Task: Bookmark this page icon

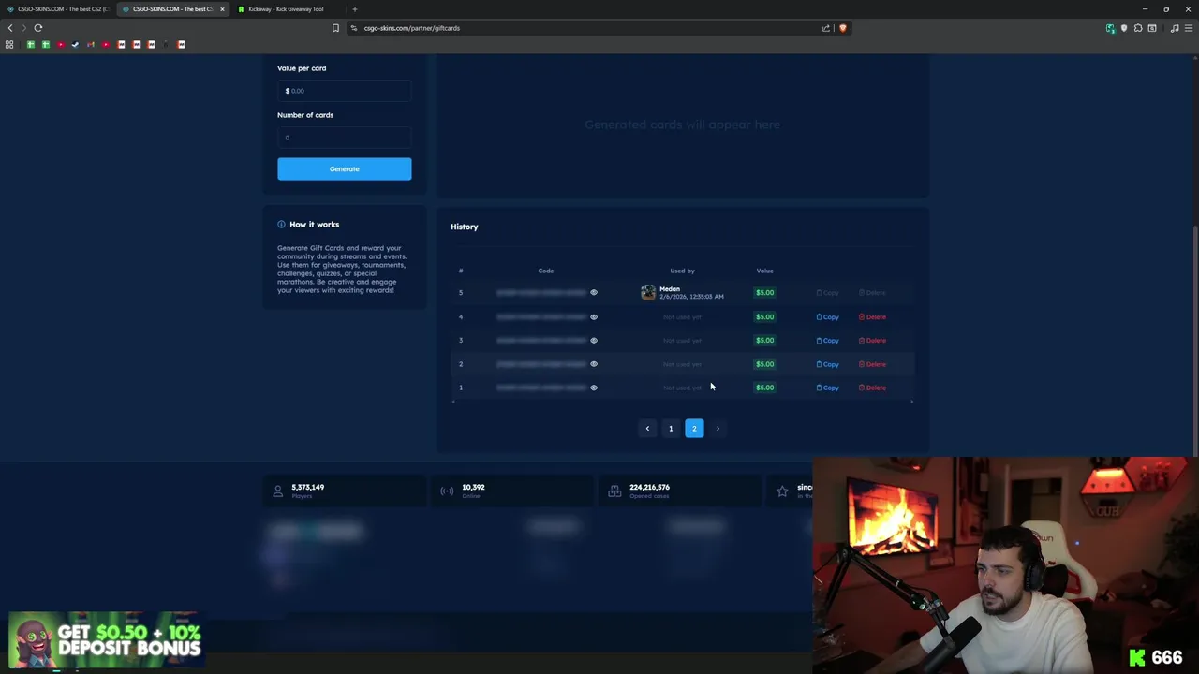Action: [x=335, y=28]
